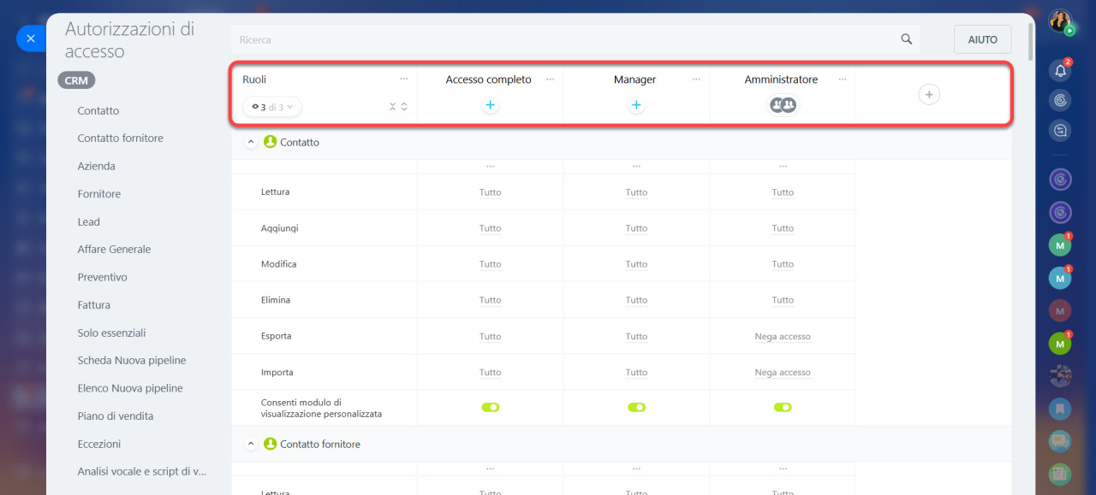
Task: Toggle custom view module for Amministratore
Action: click(783, 407)
